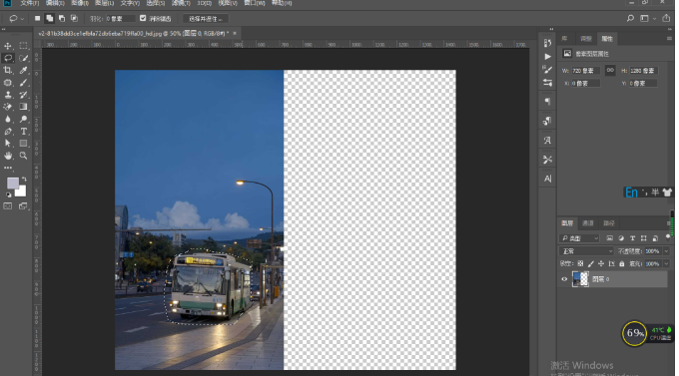Choose the Rectangular Marquee tool
This screenshot has width=679, height=376.
pos(23,46)
